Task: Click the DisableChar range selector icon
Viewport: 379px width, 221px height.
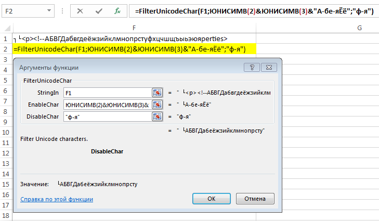Action: coord(158,117)
